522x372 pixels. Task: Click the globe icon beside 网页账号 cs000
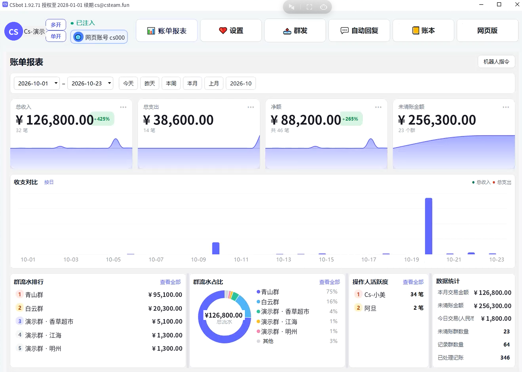[x=78, y=37]
